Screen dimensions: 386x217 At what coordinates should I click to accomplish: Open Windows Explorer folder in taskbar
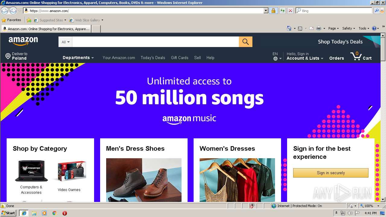34,213
